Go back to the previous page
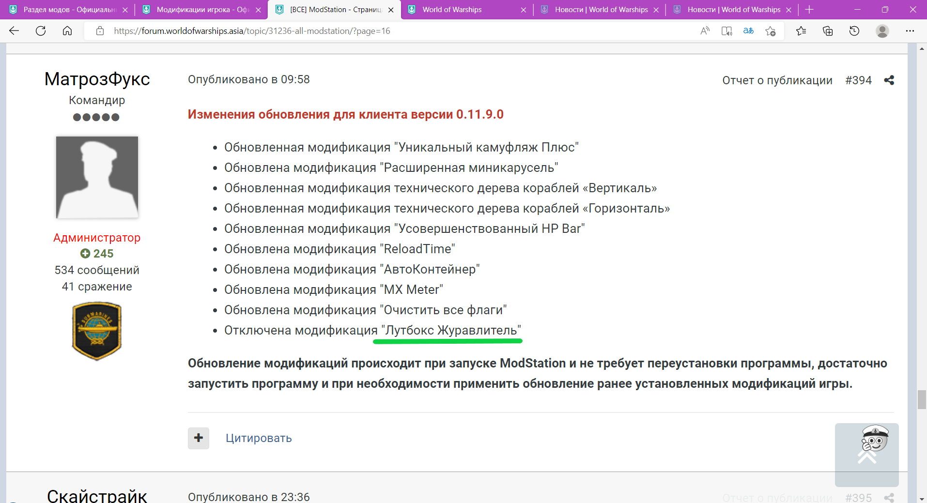Screen dimensions: 927x503 pos(14,31)
